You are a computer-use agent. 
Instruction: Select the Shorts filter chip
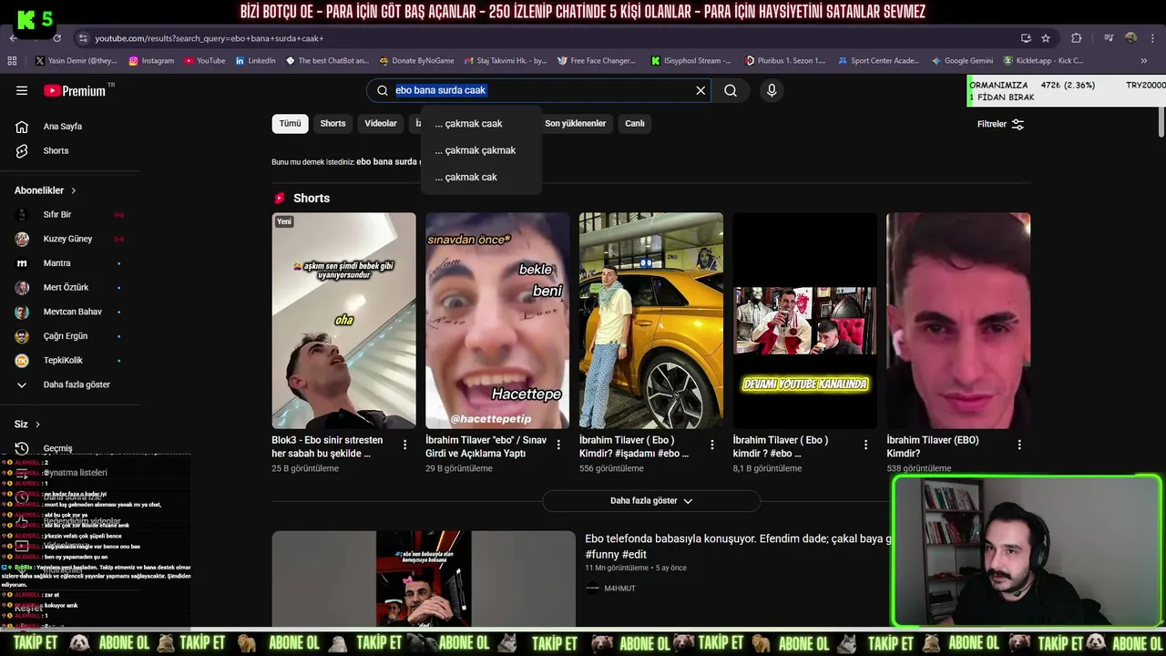point(332,124)
